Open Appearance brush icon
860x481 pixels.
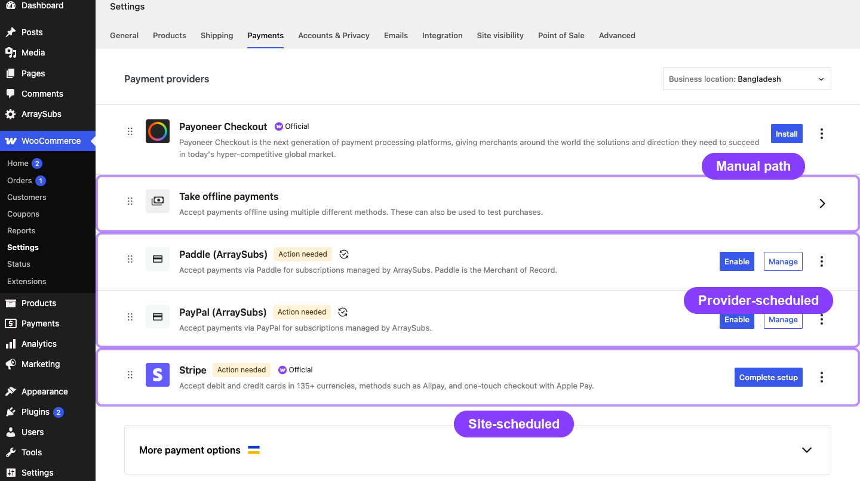(10, 391)
